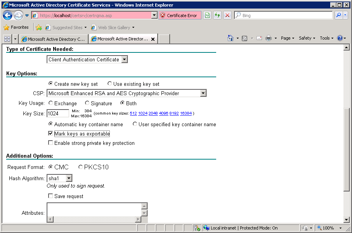Select PKCS10 request format radio
The width and height of the screenshot is (352, 233).
80,167
